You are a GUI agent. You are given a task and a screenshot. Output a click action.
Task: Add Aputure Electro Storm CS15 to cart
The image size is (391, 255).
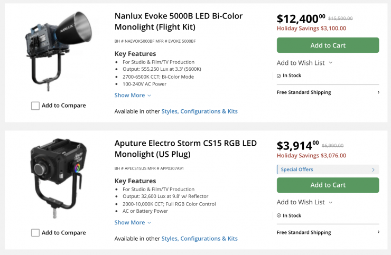click(328, 185)
